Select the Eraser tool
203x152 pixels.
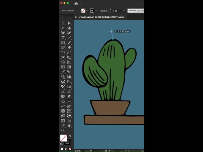(x=69, y=47)
